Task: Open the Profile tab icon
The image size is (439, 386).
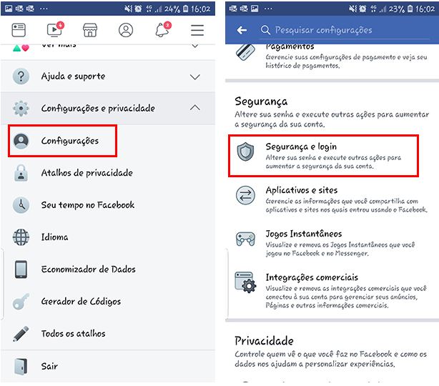Action: (x=126, y=30)
